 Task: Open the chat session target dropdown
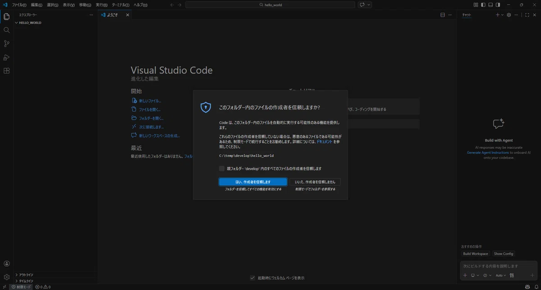(x=475, y=275)
